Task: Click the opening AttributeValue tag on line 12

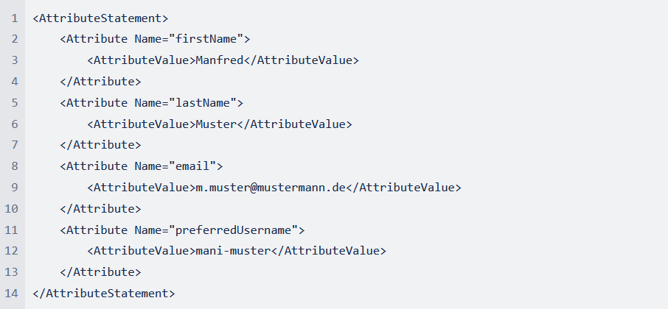Action: [141, 252]
